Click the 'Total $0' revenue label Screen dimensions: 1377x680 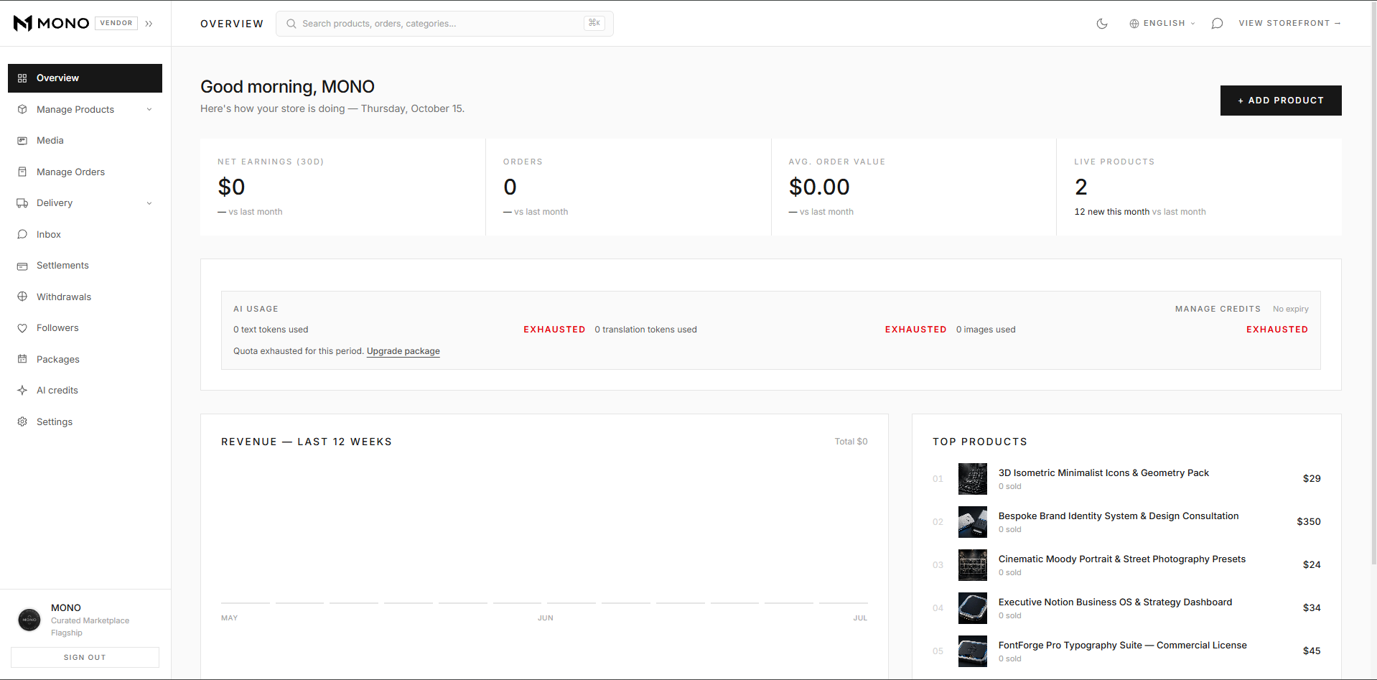point(851,442)
